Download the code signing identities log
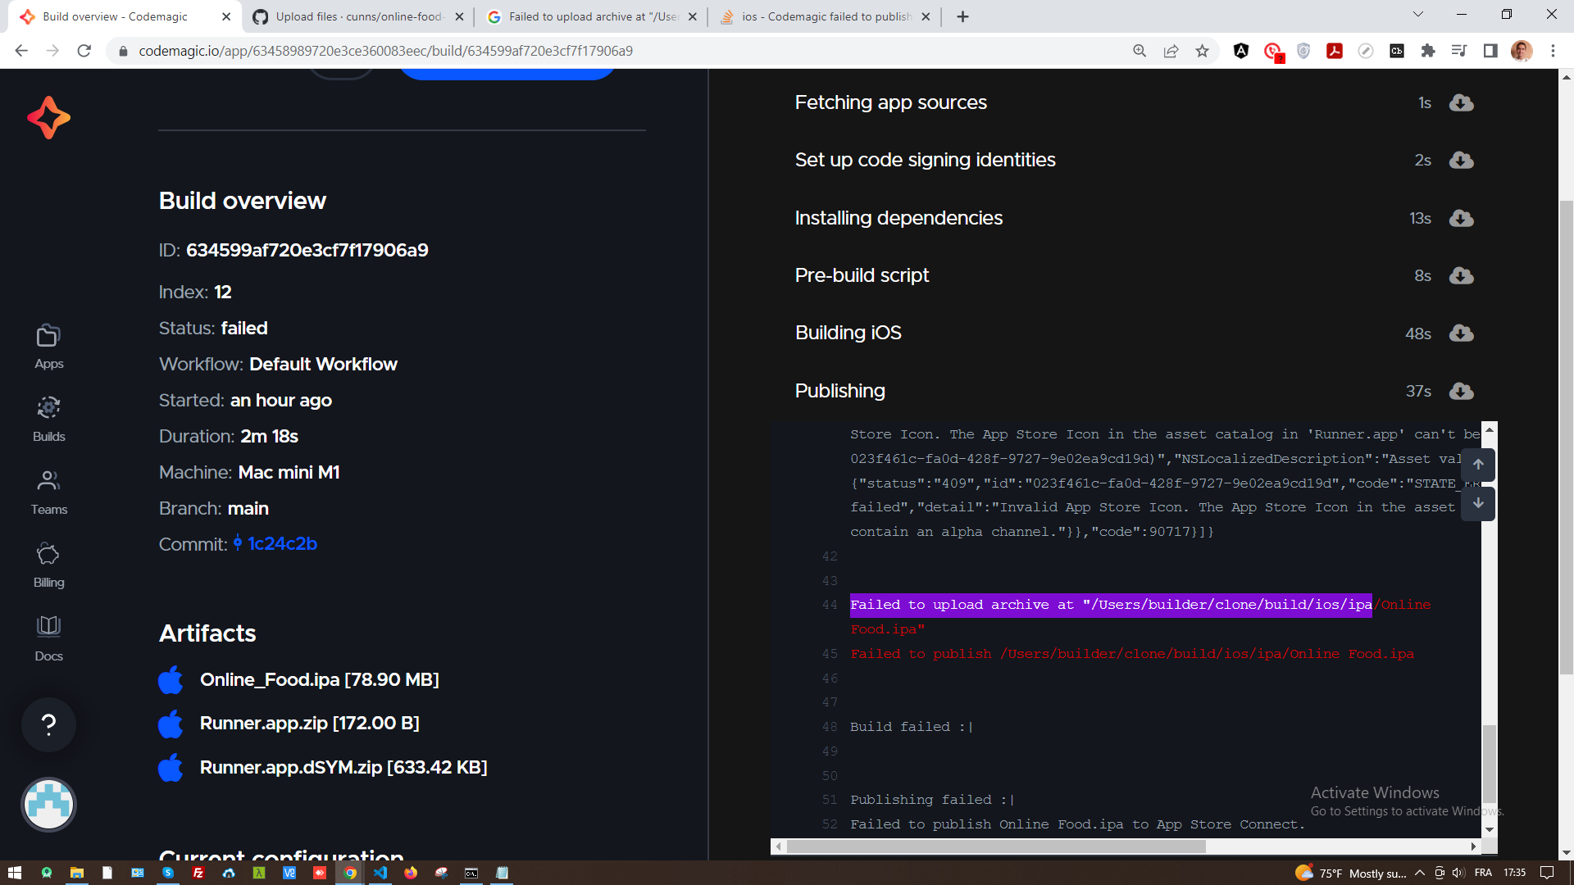The width and height of the screenshot is (1574, 885). pos(1461,161)
